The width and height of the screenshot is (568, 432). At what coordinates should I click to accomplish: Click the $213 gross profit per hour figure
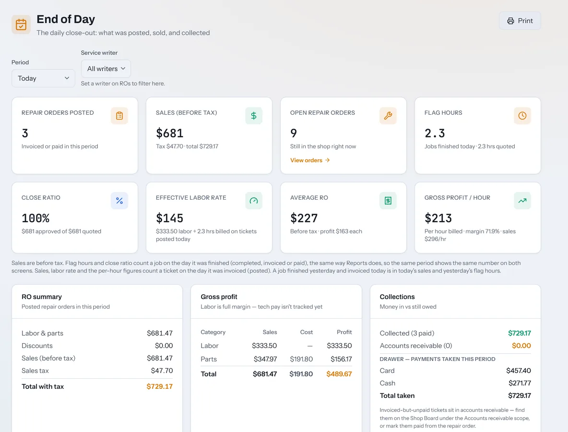click(438, 218)
